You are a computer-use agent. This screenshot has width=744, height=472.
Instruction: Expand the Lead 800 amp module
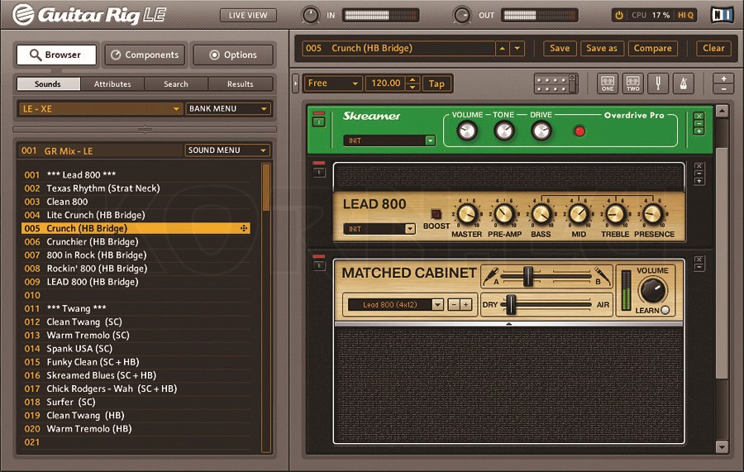tap(699, 181)
